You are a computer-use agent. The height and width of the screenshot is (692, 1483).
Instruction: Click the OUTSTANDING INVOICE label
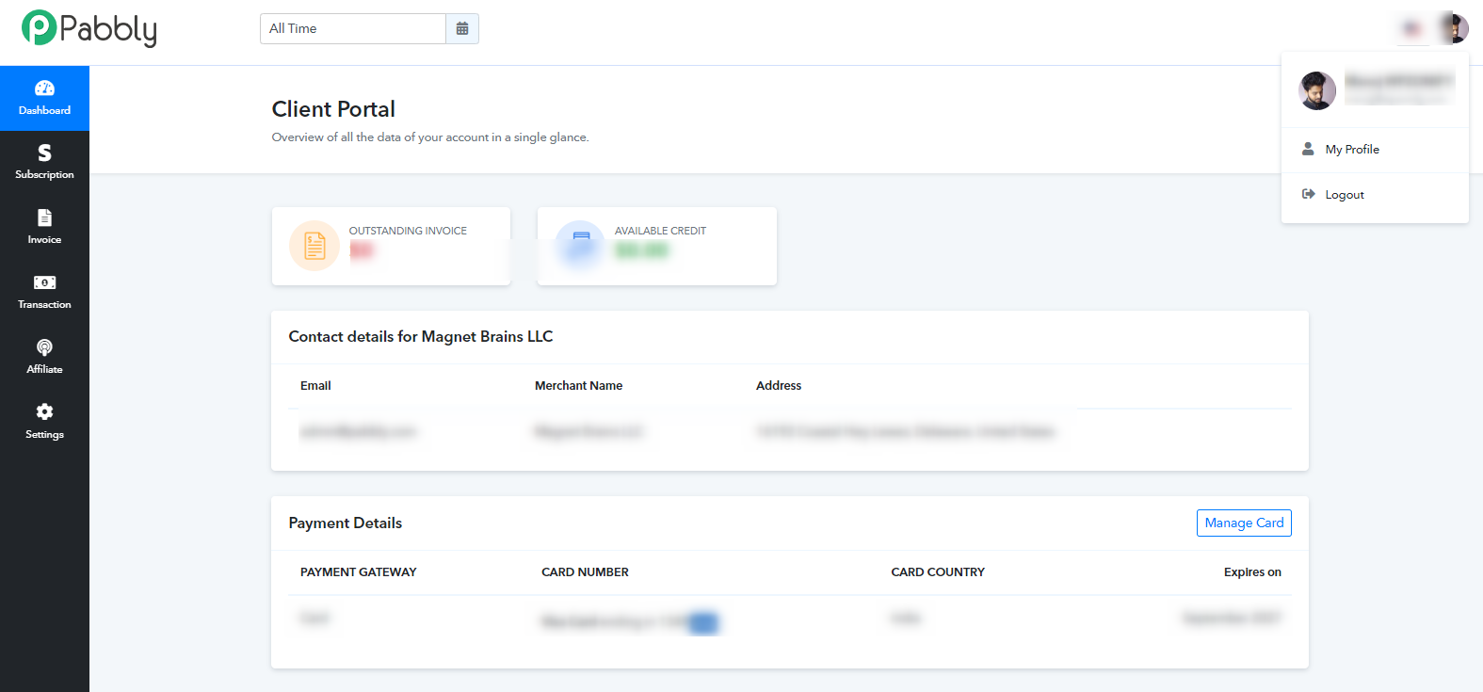point(408,231)
